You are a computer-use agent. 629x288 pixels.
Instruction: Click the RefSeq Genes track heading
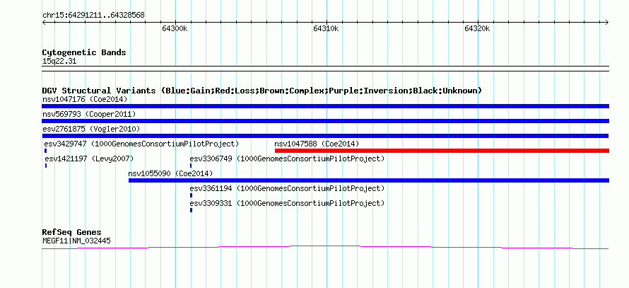pos(72,232)
